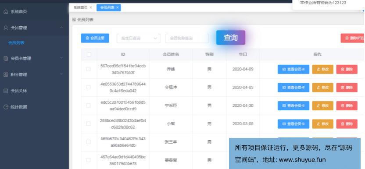
Task: Click the document icon beside 会员关怀
Action: coord(6,91)
